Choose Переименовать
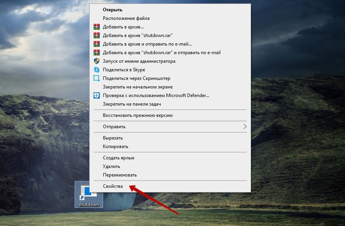The width and height of the screenshot is (345, 226). pos(170,175)
